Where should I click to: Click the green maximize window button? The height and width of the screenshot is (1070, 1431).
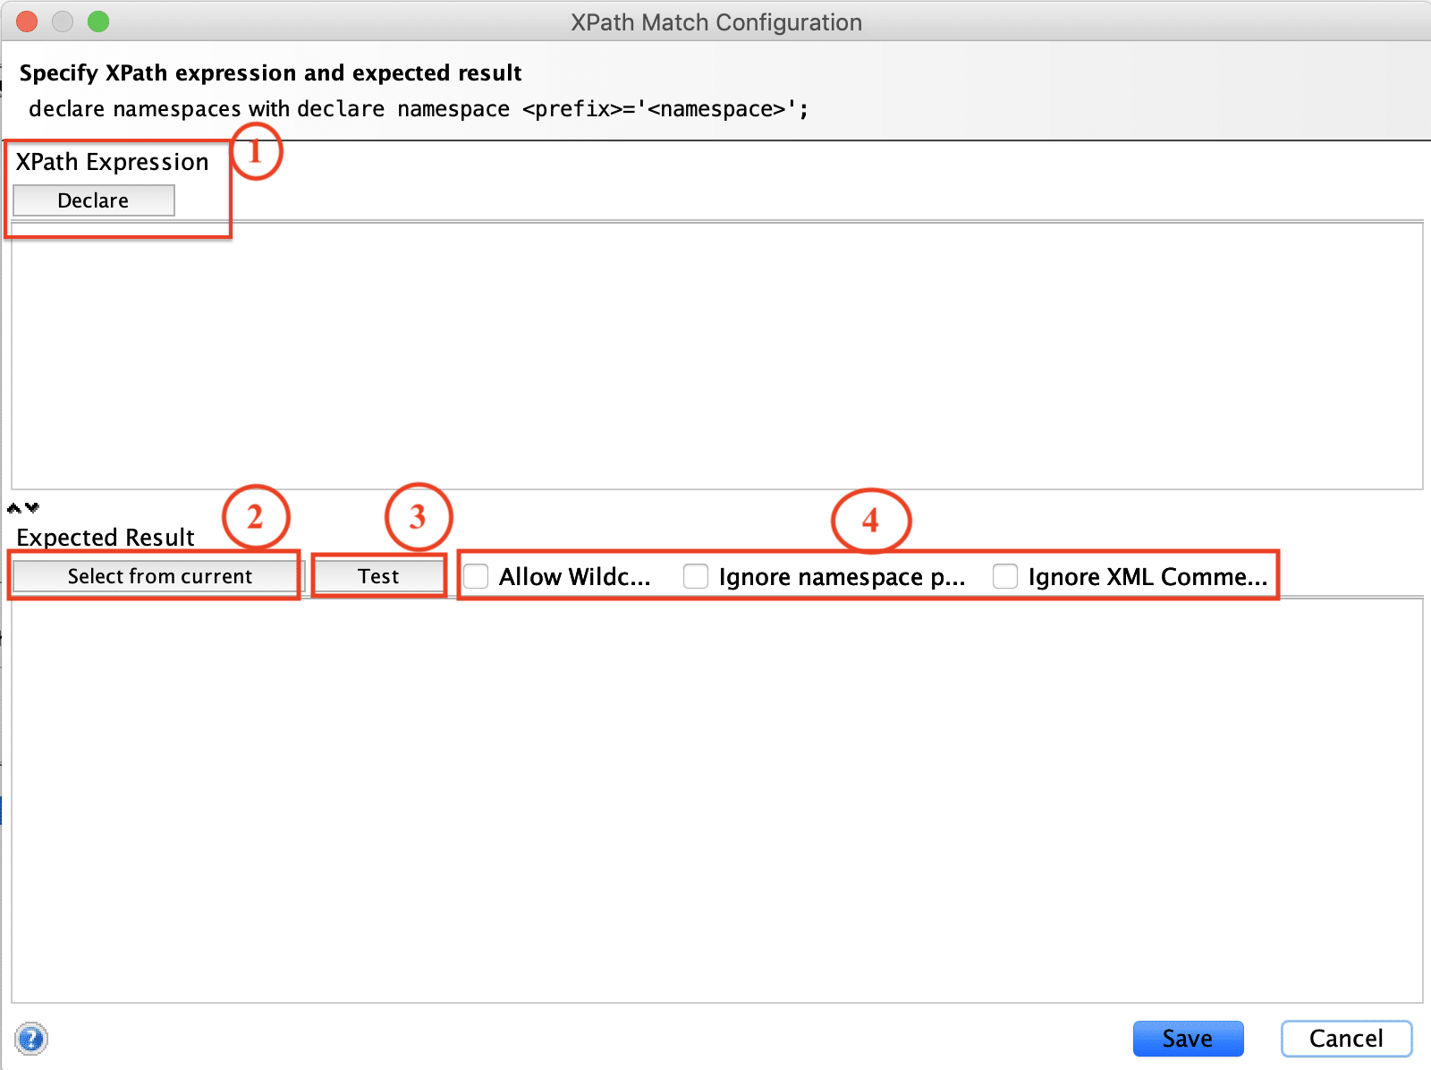click(98, 21)
